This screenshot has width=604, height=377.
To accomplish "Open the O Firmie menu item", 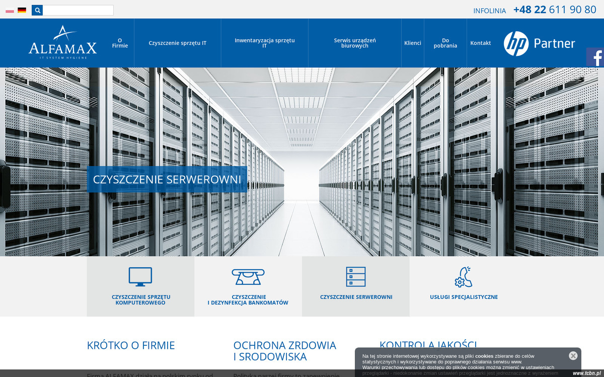I will 120,43.
